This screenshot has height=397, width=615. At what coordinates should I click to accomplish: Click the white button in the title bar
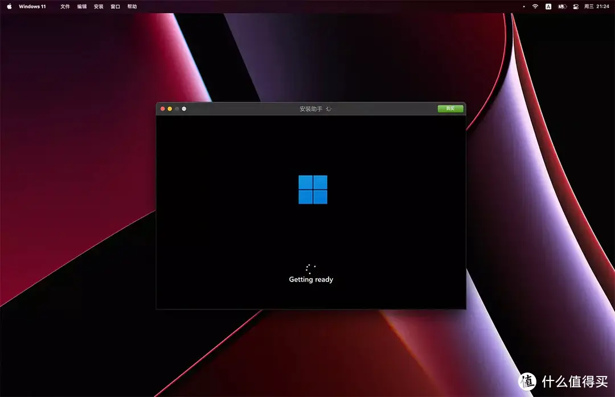pyautogui.click(x=184, y=109)
